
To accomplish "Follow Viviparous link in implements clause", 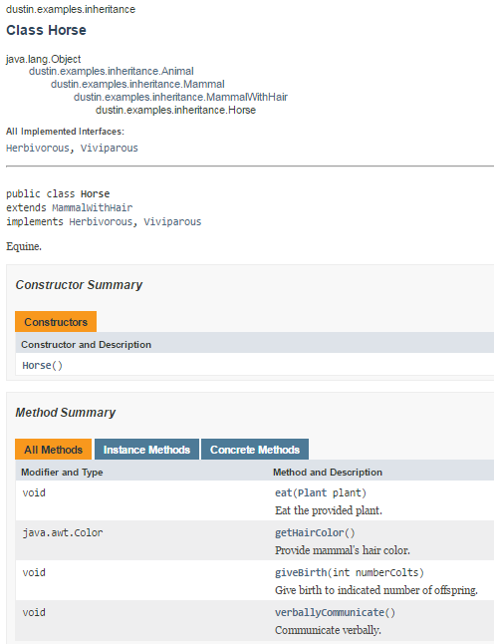I will coord(172,221).
